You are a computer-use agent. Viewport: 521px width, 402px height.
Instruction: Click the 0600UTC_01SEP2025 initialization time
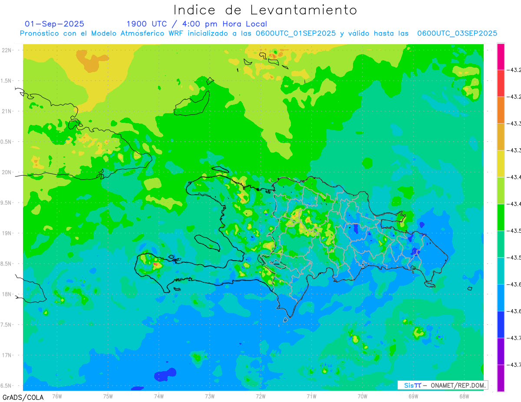(x=296, y=33)
